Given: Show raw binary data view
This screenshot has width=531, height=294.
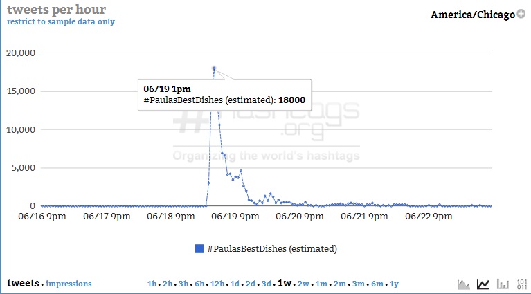Looking at the screenshot, I should tap(522, 284).
